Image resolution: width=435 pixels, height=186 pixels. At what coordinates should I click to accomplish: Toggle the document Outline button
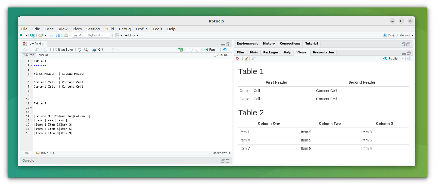coord(221,55)
